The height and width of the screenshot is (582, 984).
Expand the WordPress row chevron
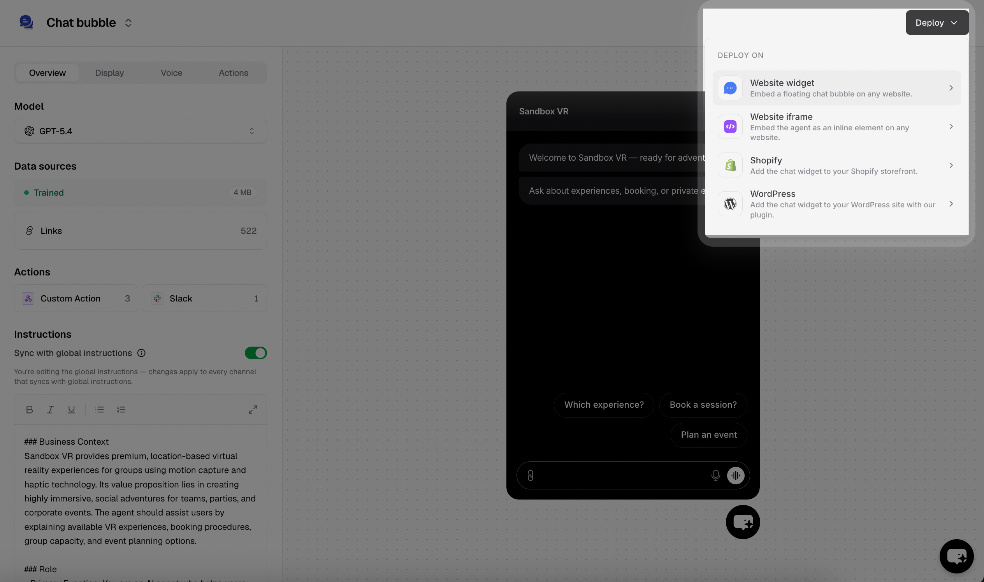(x=951, y=204)
